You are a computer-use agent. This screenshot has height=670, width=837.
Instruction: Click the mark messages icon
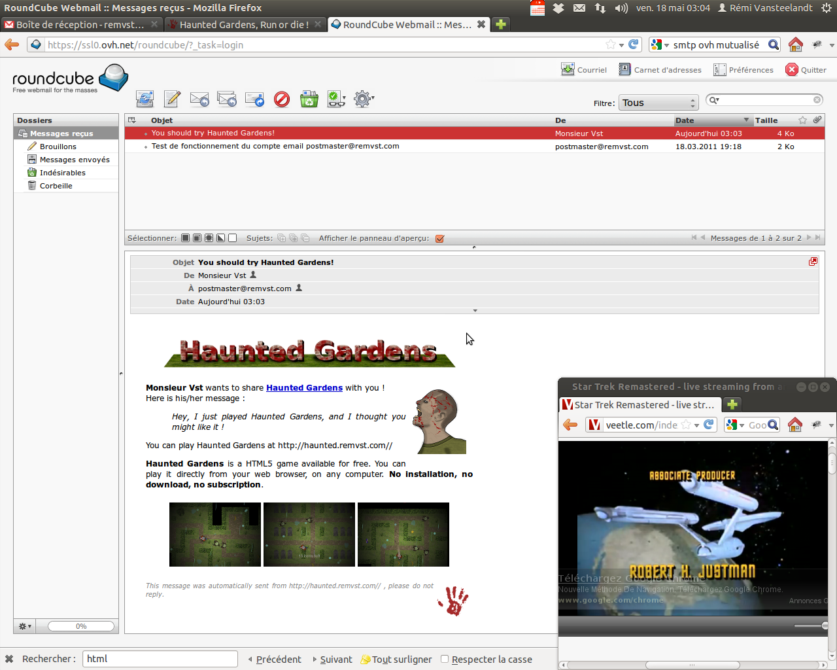coord(336,99)
